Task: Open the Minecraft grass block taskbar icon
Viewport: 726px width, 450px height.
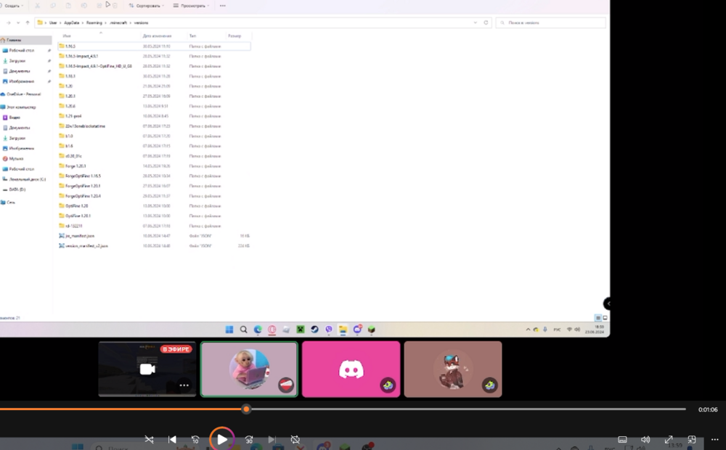Action: [371, 330]
